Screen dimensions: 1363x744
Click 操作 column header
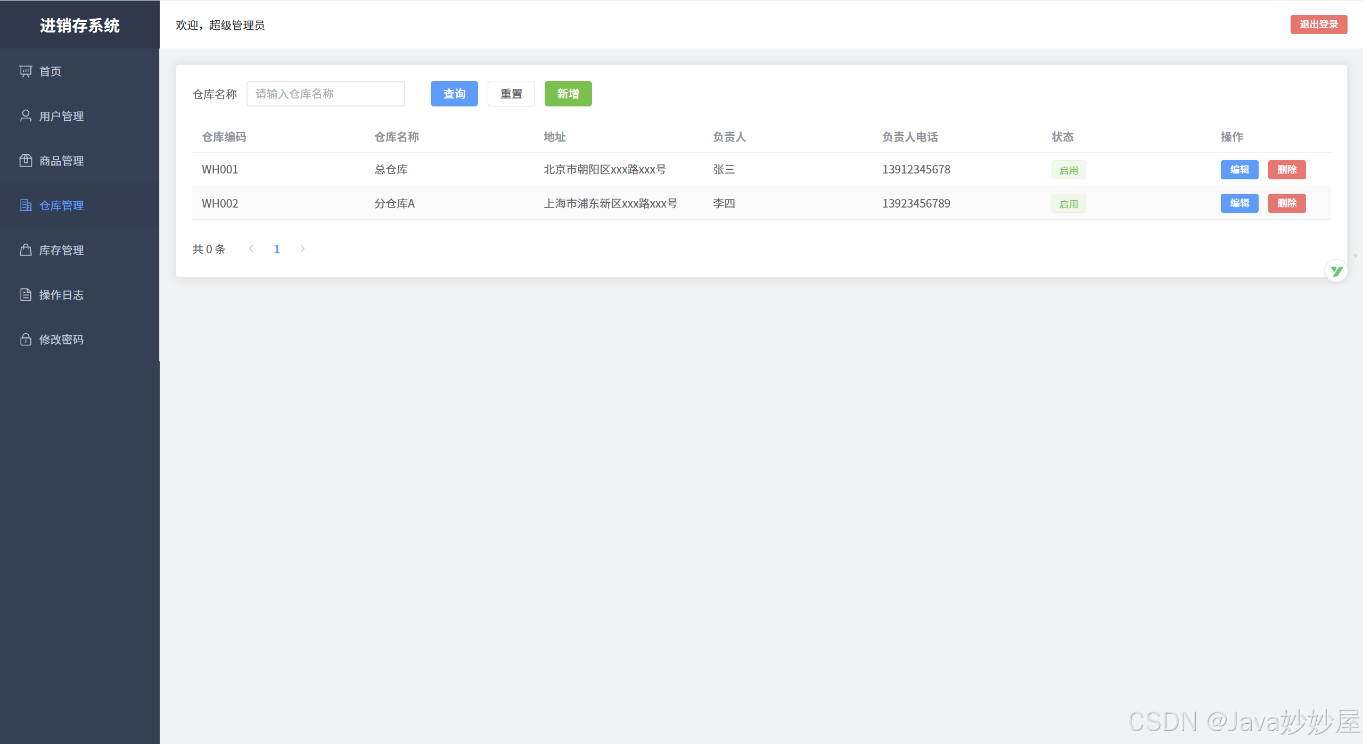point(1232,137)
